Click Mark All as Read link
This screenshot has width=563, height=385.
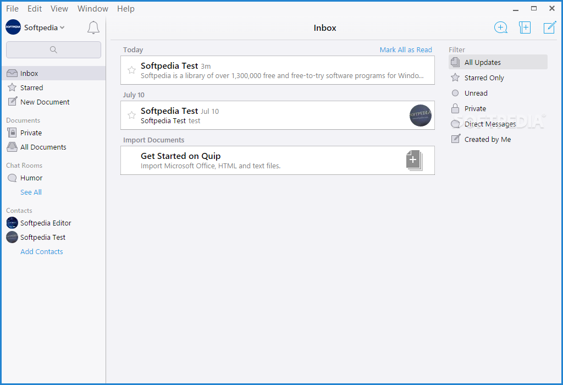pyautogui.click(x=406, y=50)
